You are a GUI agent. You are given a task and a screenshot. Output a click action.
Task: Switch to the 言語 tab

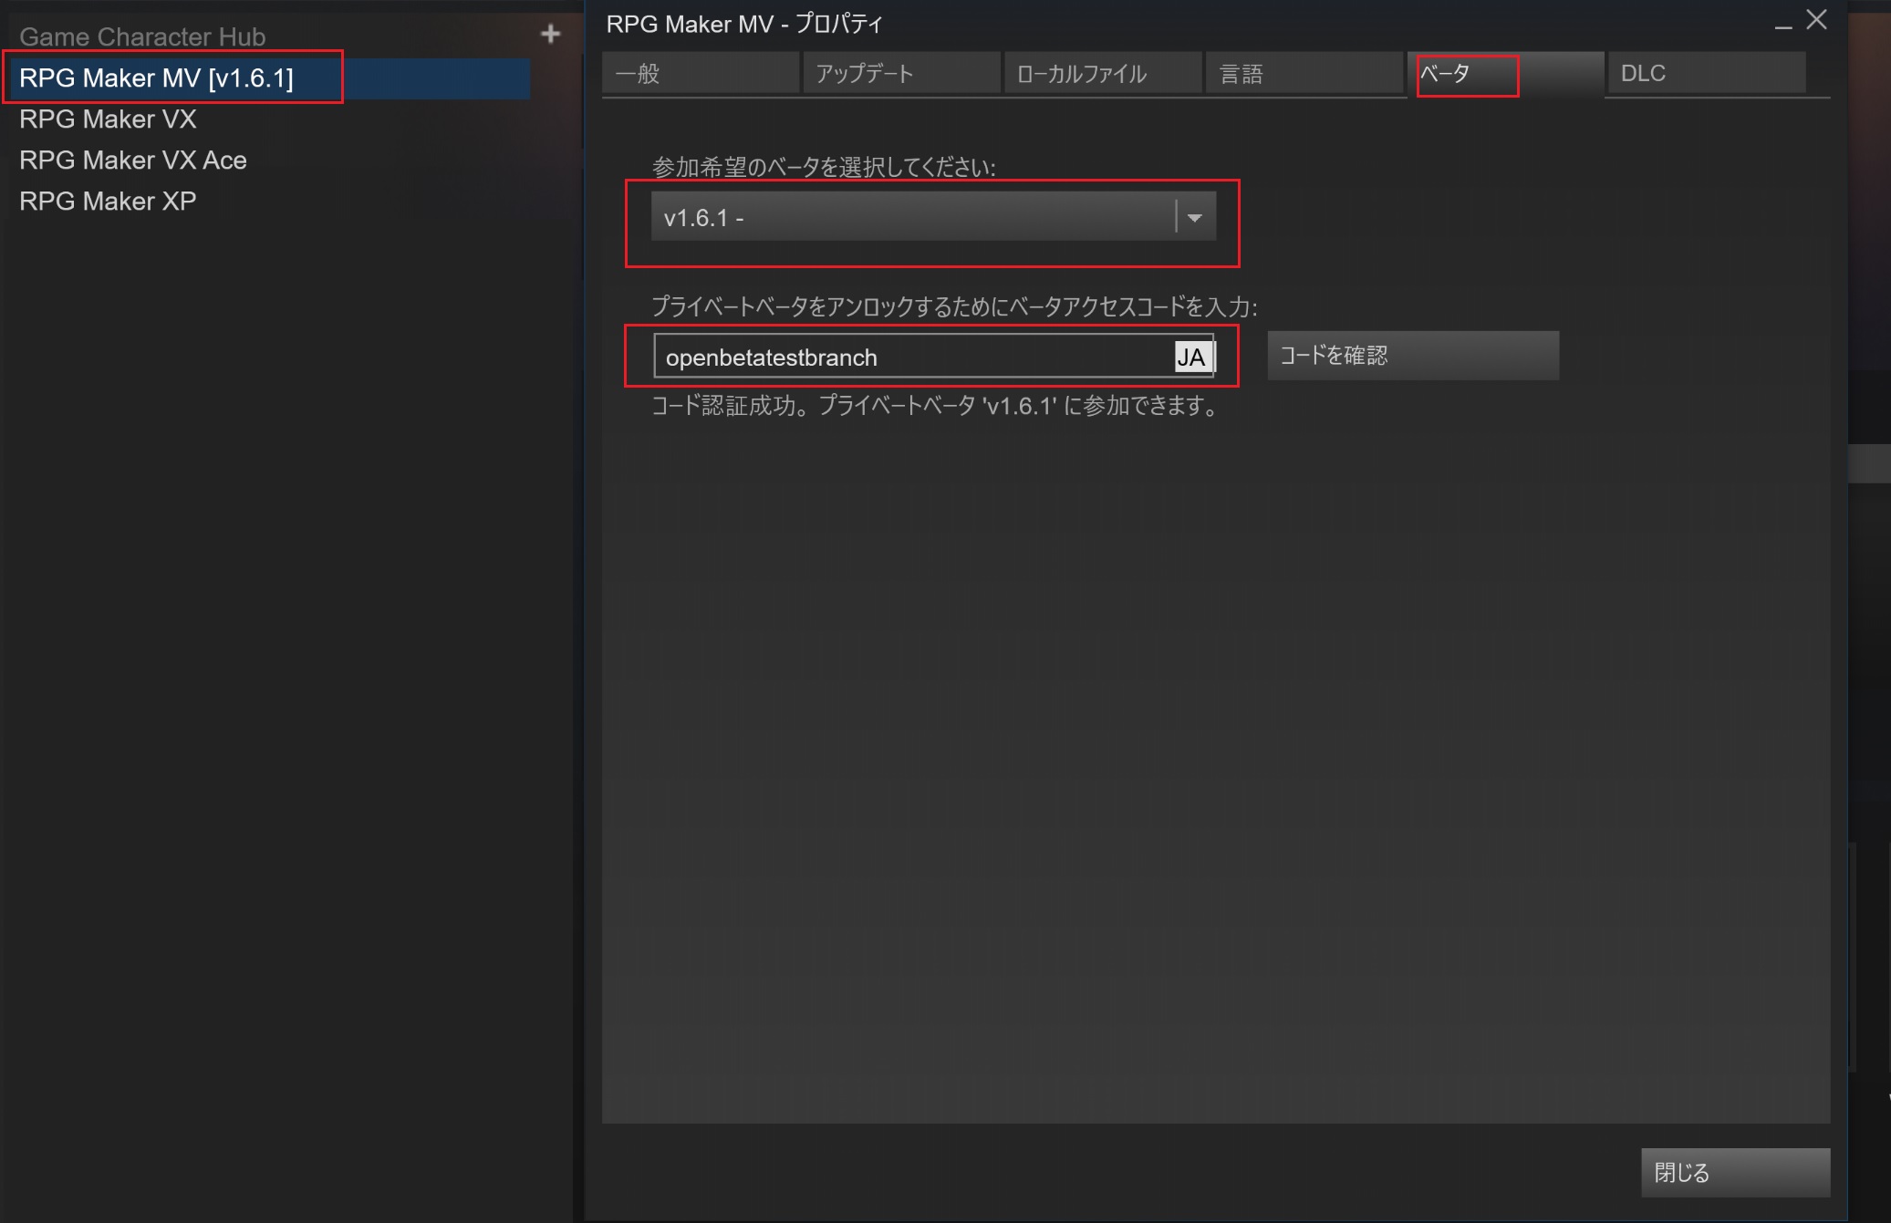pyautogui.click(x=1304, y=73)
